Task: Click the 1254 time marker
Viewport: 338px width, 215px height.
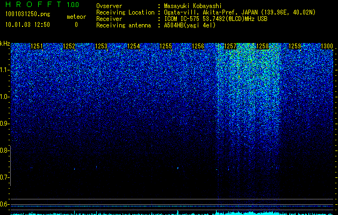Action: 134,46
